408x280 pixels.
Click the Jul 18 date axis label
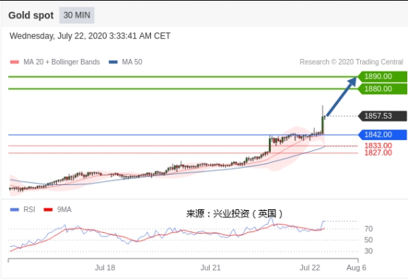105,267
